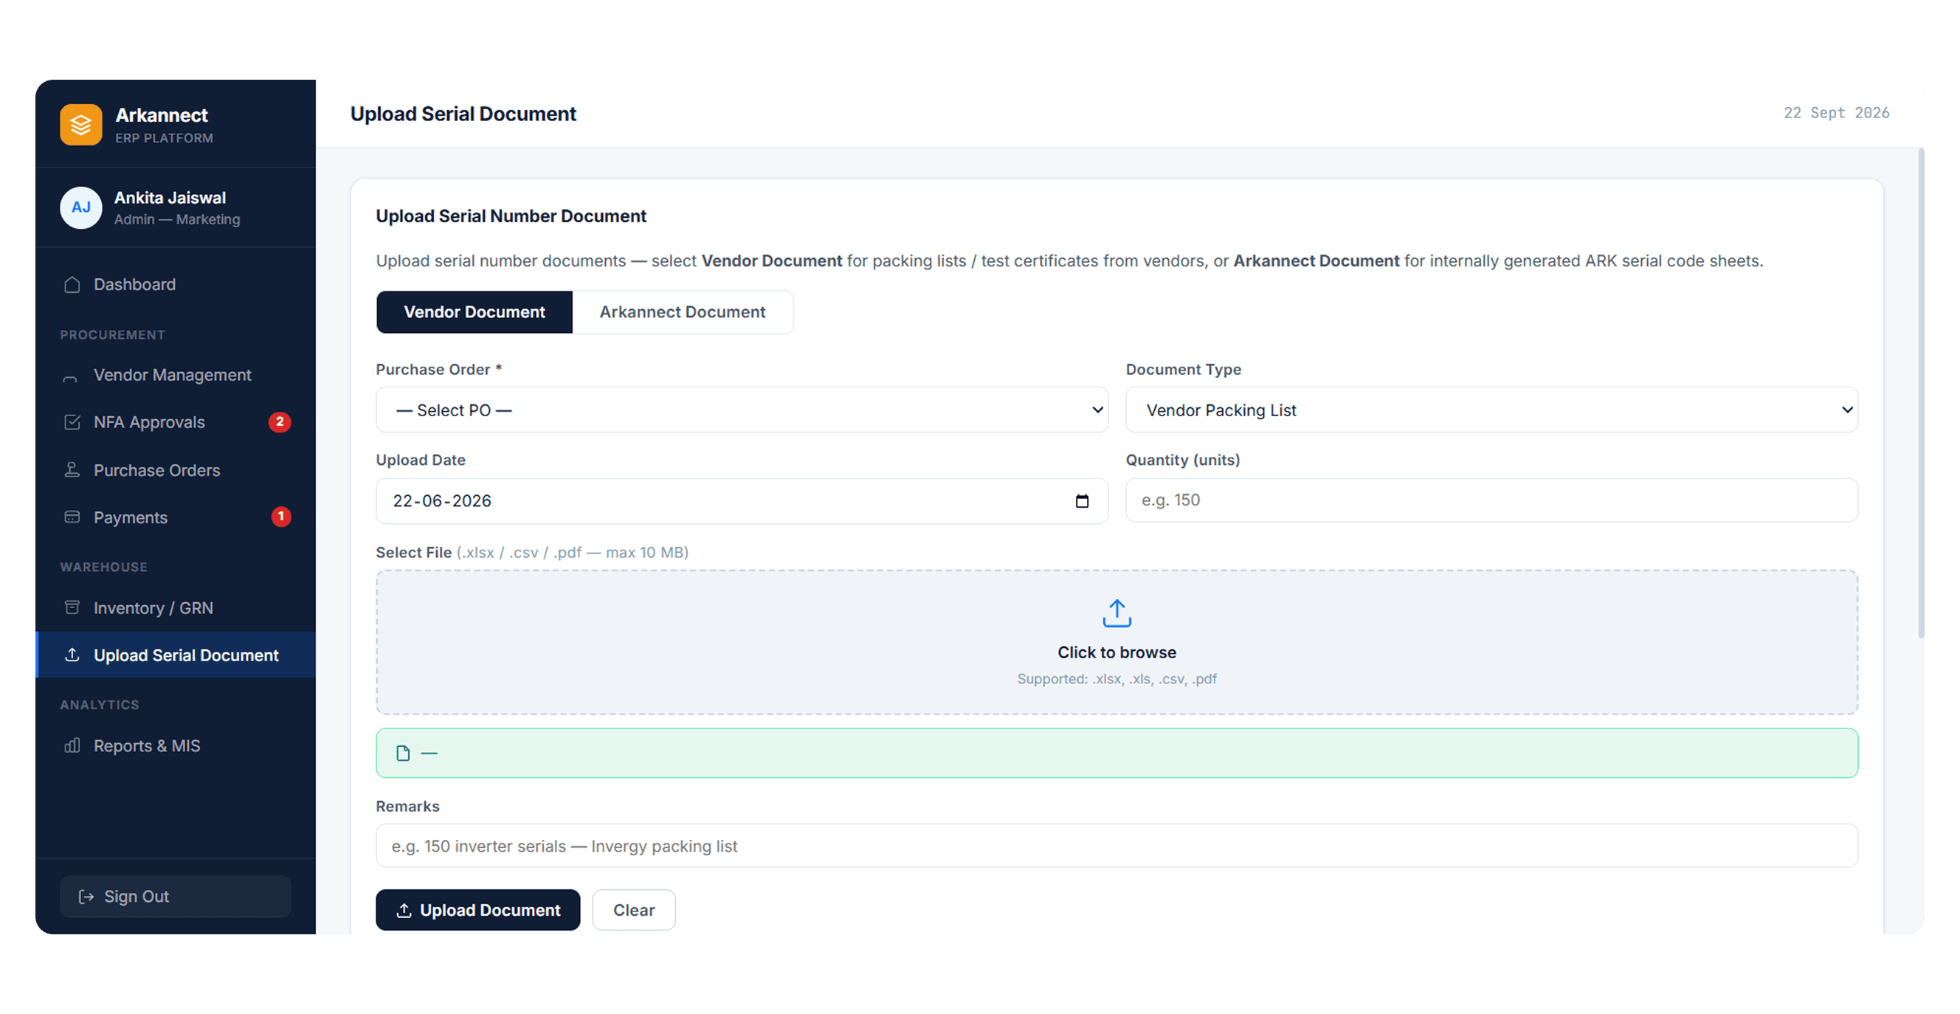Image resolution: width=1960 pixels, height=1014 pixels.
Task: Click the red badge on Payments
Action: [280, 517]
